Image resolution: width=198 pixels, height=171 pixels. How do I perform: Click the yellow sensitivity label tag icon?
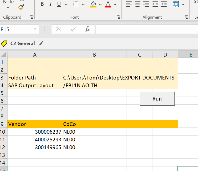tap(4, 43)
